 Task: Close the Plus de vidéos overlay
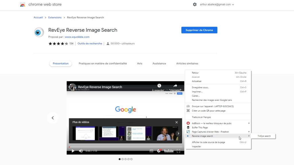(x=177, y=122)
